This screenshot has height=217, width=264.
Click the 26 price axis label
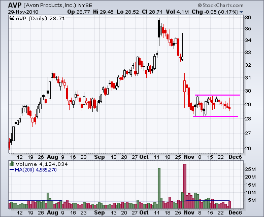[x=248, y=149]
